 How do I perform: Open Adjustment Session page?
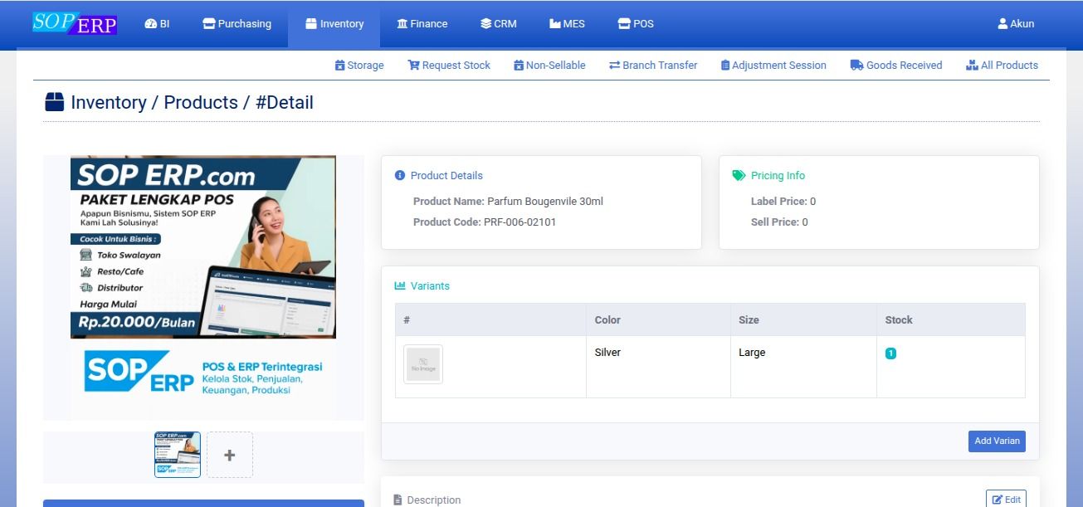(x=773, y=66)
